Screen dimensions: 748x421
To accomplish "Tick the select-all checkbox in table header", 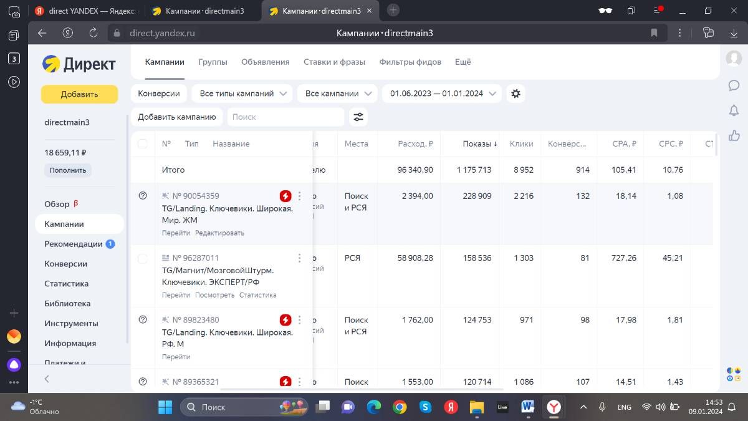I will point(143,143).
